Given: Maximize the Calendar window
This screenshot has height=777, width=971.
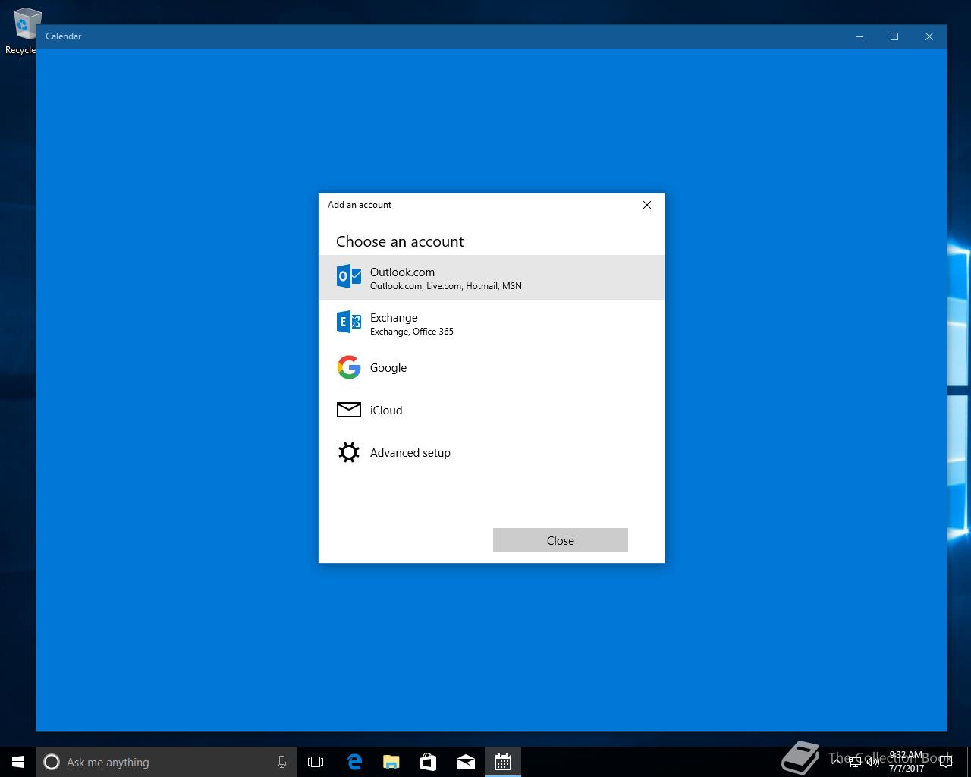Looking at the screenshot, I should pos(894,36).
